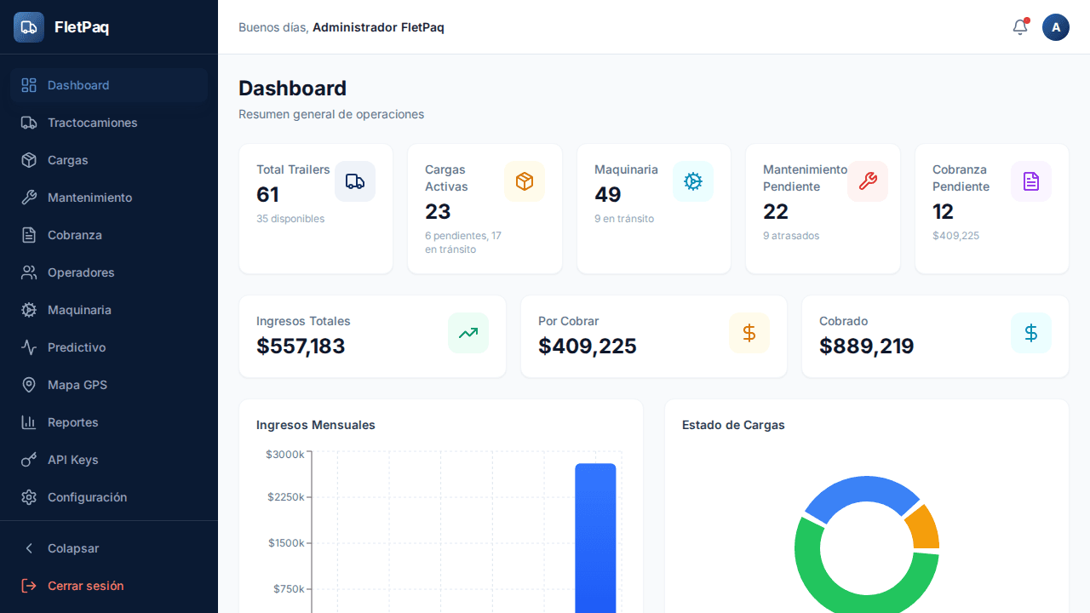The image size is (1090, 613).
Task: Click the Dashboard grid icon in sidebar
Action: tap(29, 85)
